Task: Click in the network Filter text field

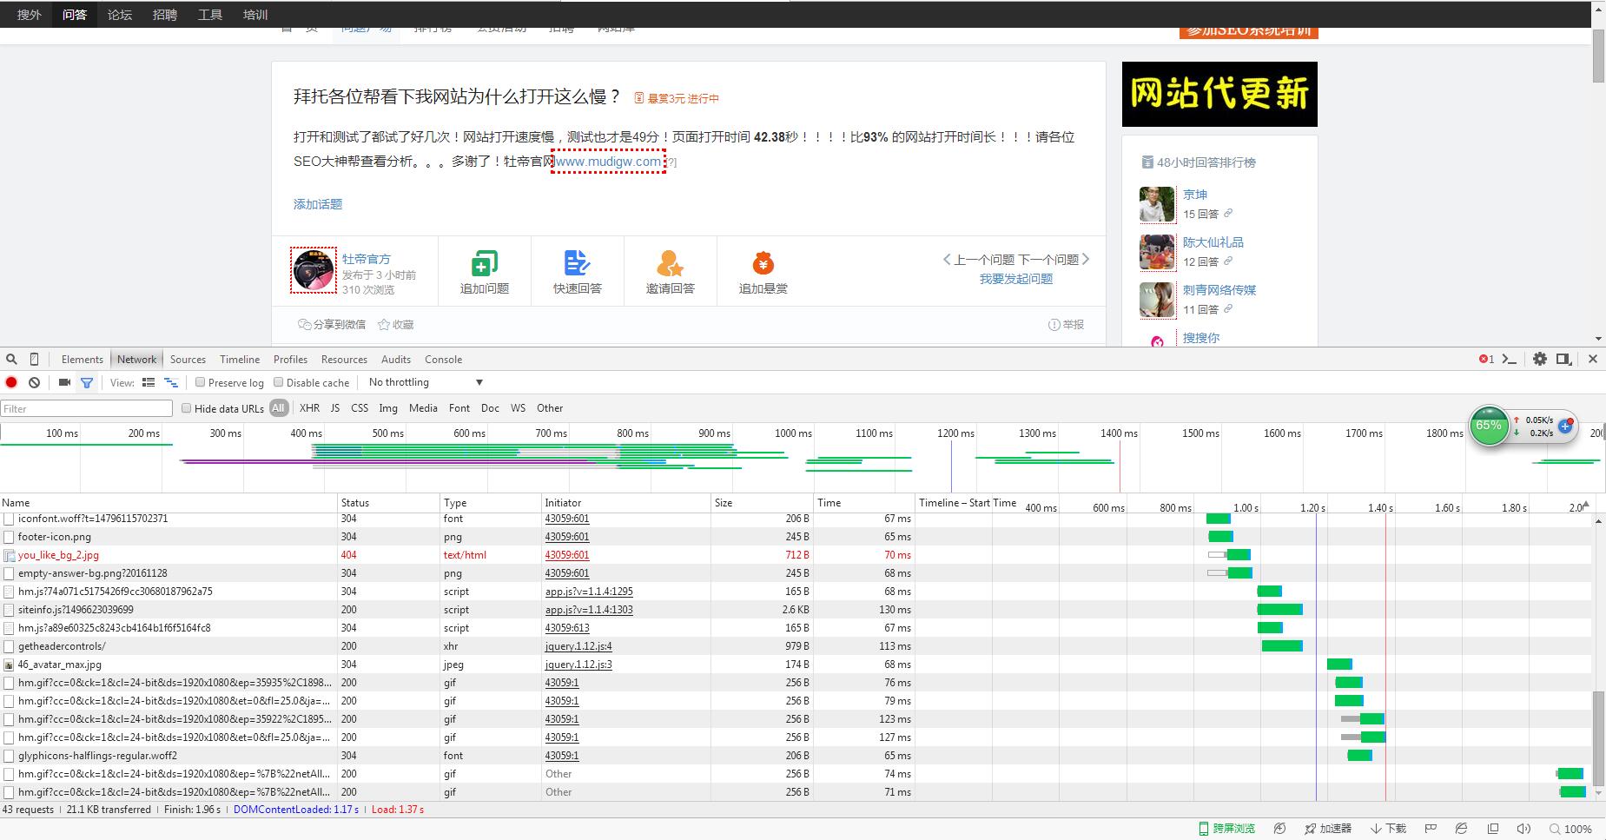Action: [x=87, y=408]
